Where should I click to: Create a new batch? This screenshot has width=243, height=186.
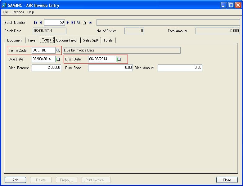tap(84, 23)
